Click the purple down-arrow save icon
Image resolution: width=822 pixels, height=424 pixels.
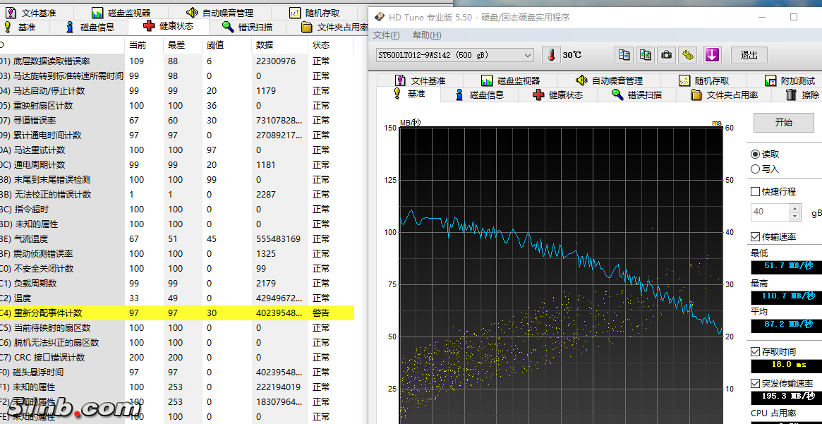712,55
